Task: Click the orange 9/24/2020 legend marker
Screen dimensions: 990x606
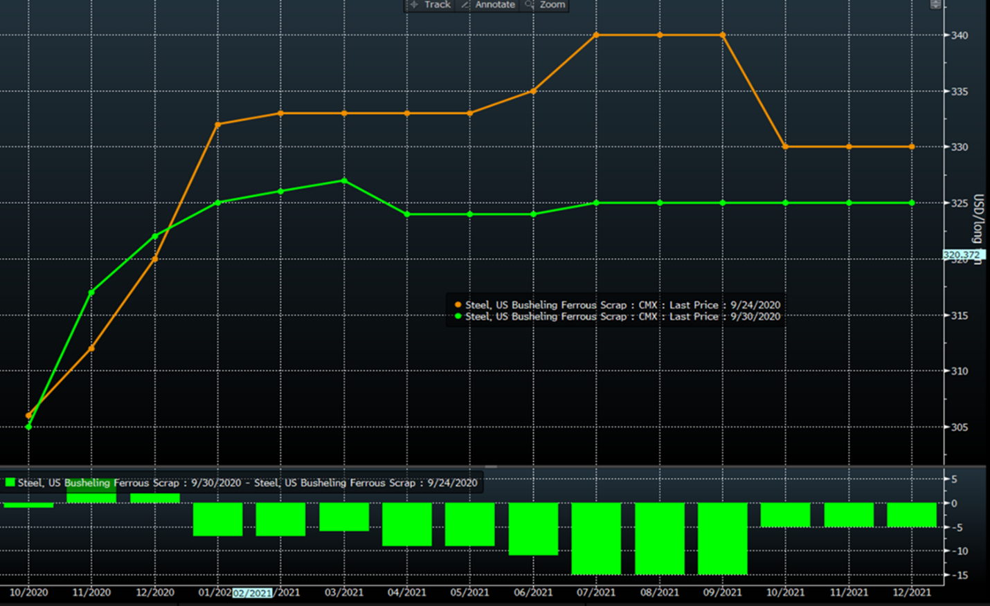Action: [458, 305]
